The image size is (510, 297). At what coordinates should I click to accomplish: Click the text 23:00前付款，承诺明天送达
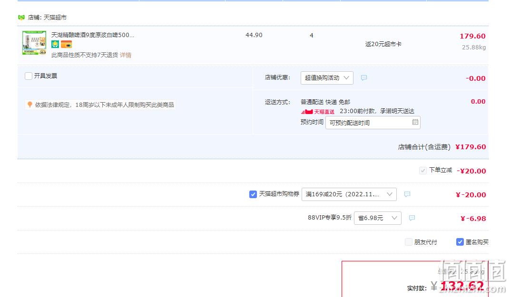(377, 111)
